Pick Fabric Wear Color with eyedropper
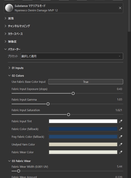Image resolution: width=131 pixels, height=178 pixels. point(121,152)
